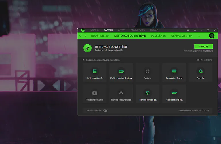
Task: Close the Razer Cortex window
Action: point(214,30)
